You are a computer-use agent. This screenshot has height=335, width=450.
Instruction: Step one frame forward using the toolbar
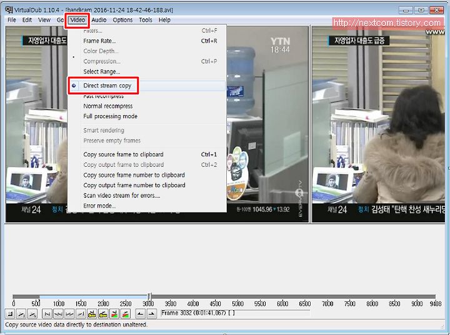coord(69,314)
